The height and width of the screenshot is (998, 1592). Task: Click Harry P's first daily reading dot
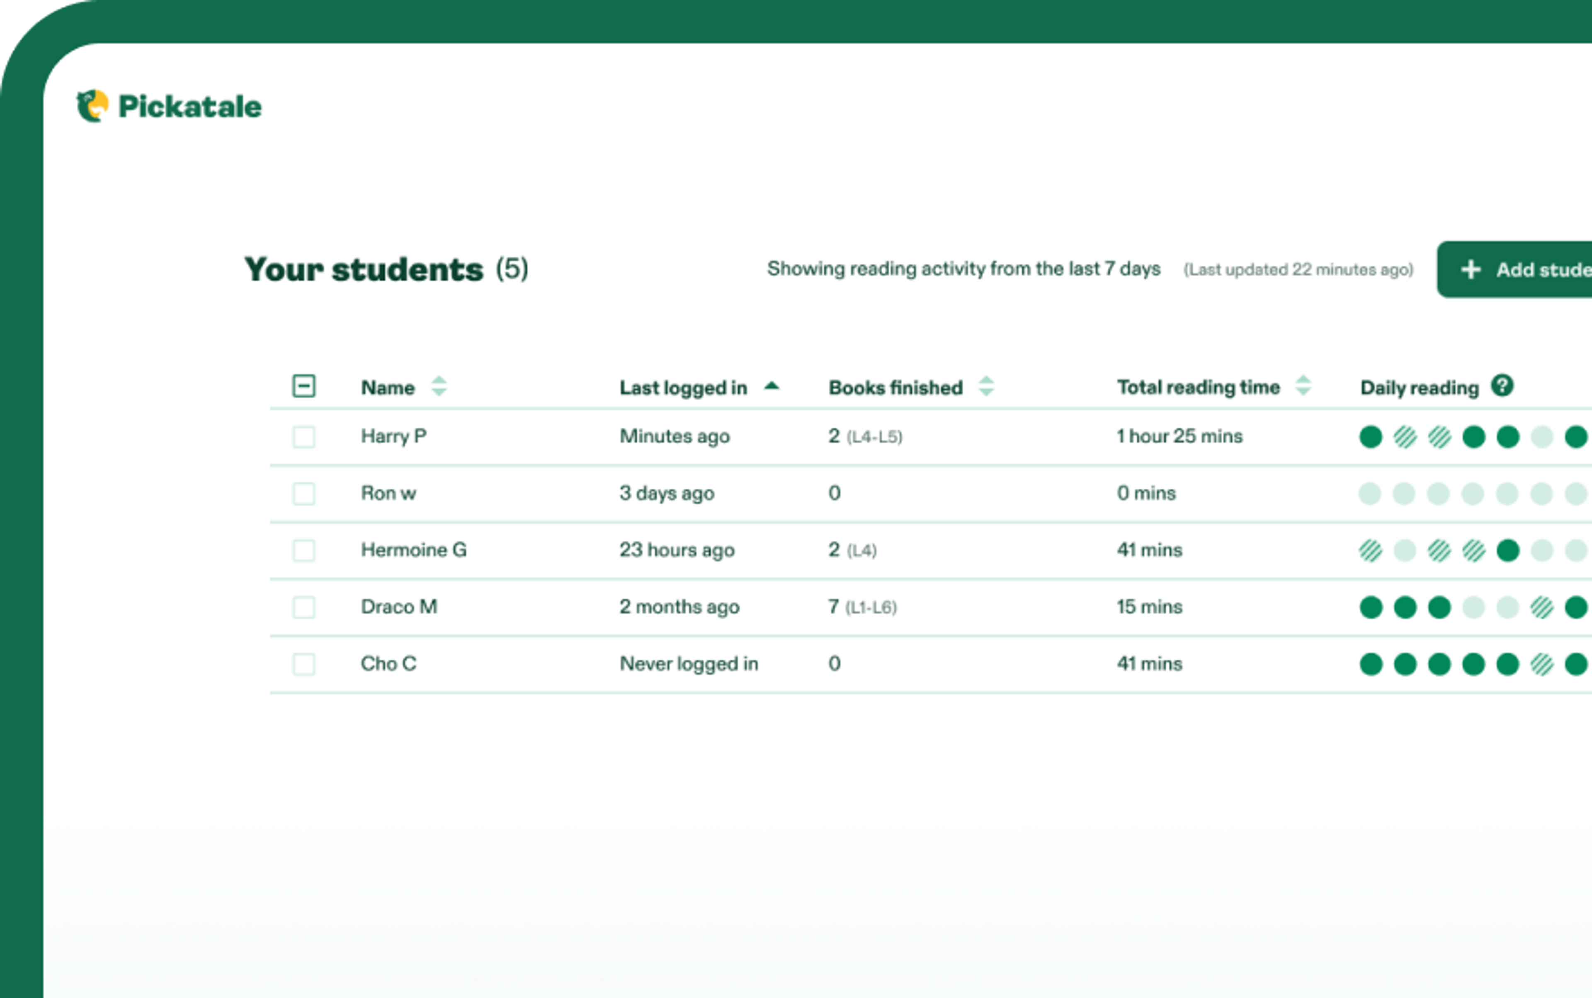1371,436
